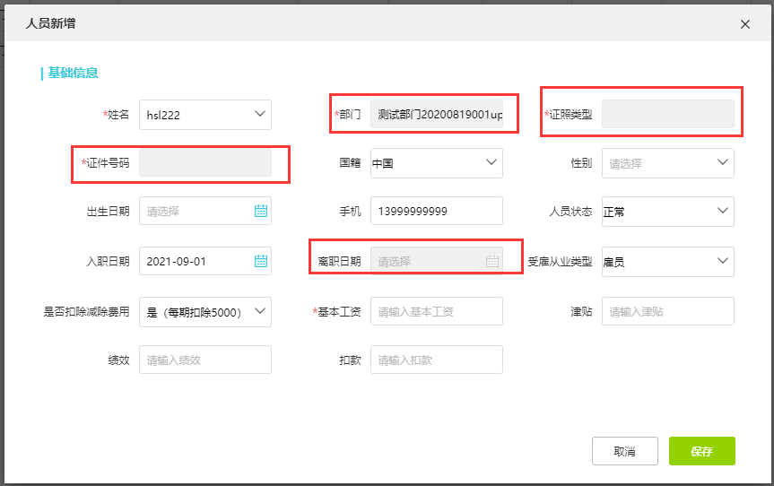
Task: Open the 受雇从业类型 dropdown
Action: [x=723, y=261]
